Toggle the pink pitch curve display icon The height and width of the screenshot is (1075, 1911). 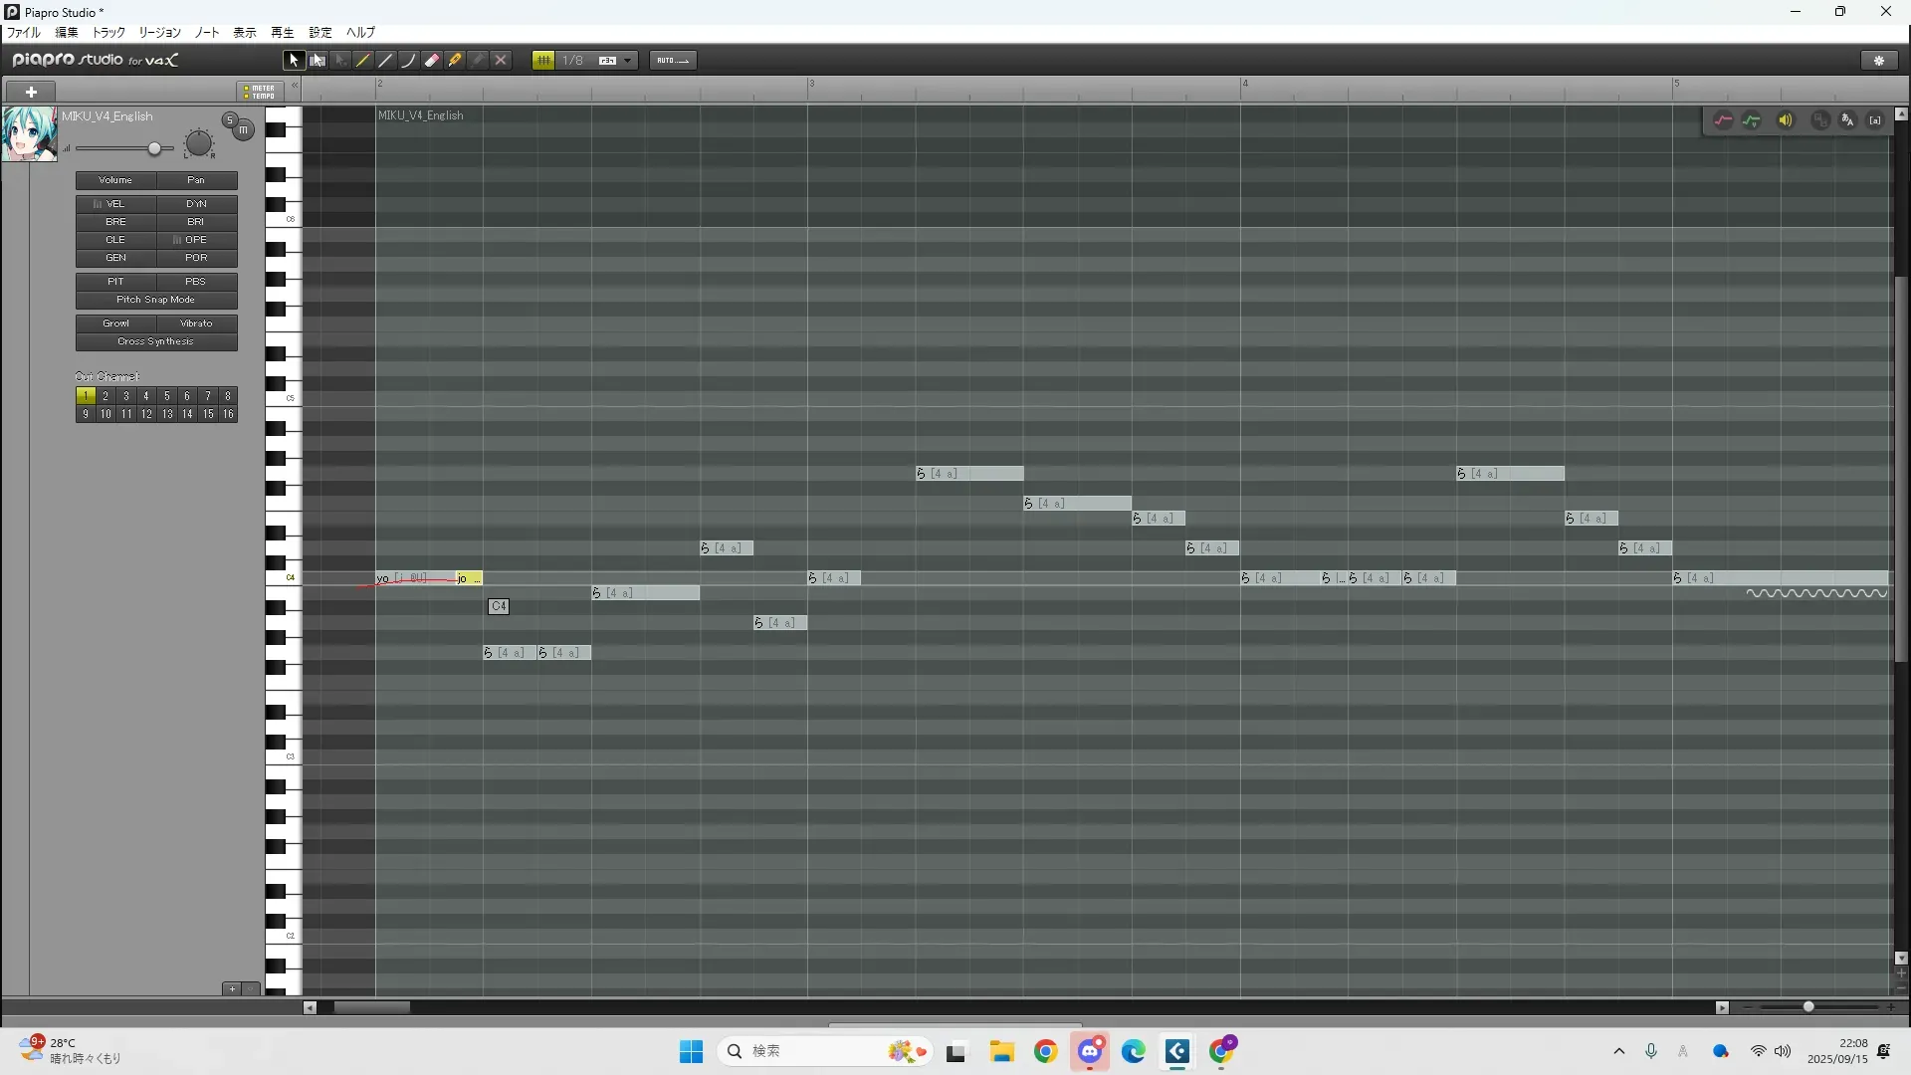[x=1723, y=120]
